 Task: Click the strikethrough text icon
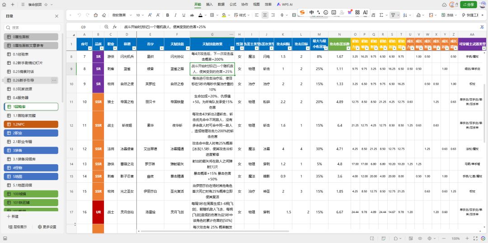(x=192, y=15)
